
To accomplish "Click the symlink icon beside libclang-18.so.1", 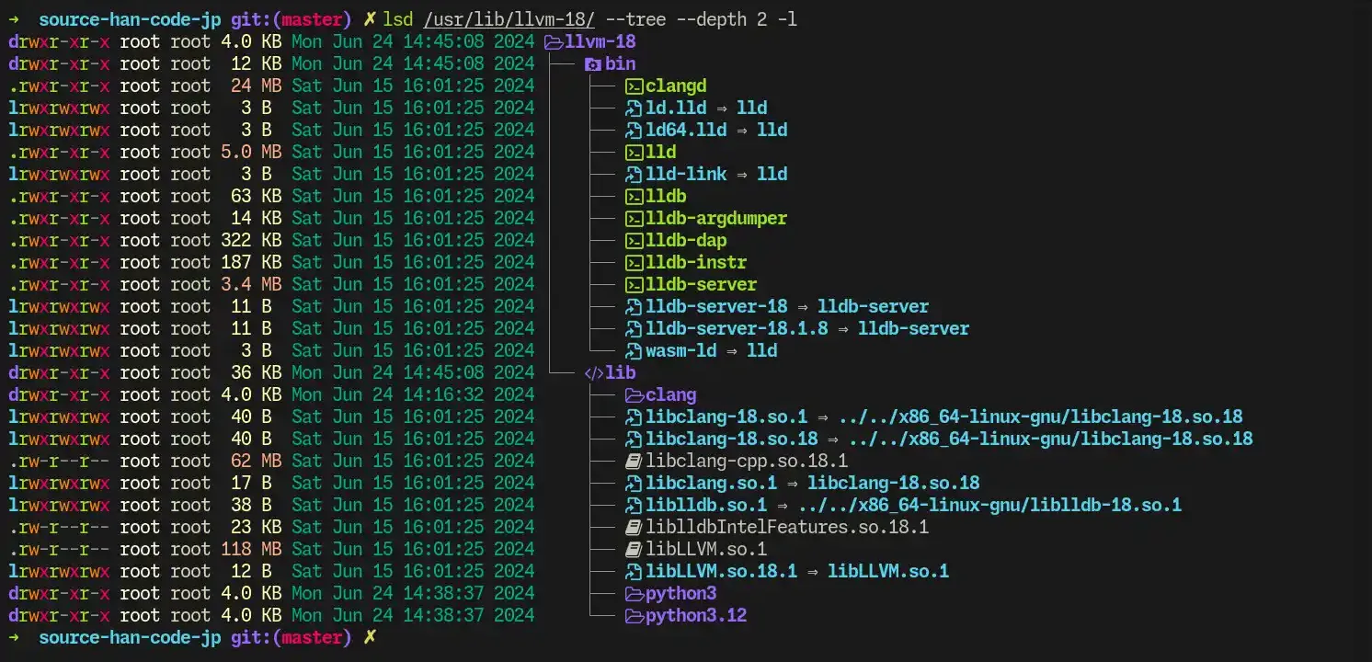I will 634,417.
